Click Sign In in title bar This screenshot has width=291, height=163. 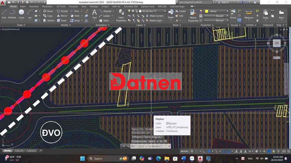pyautogui.click(x=225, y=2)
